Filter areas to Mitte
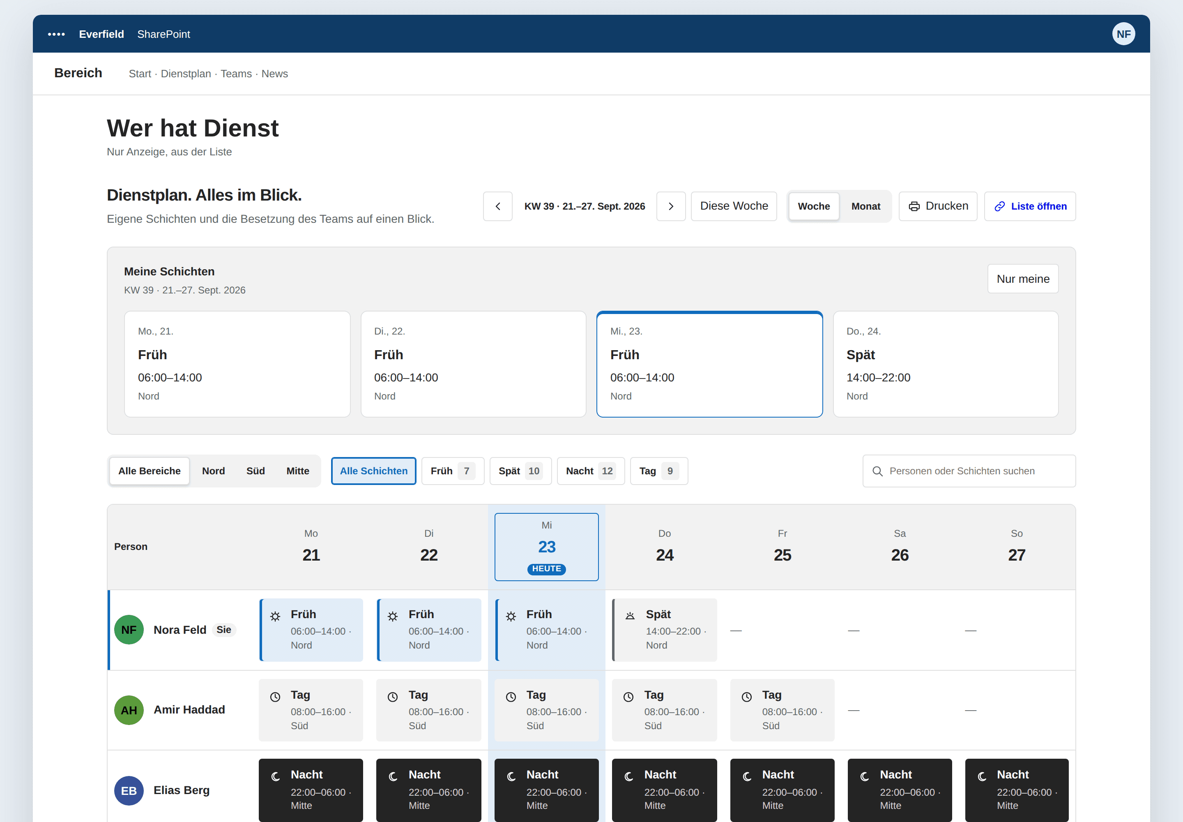 point(297,471)
